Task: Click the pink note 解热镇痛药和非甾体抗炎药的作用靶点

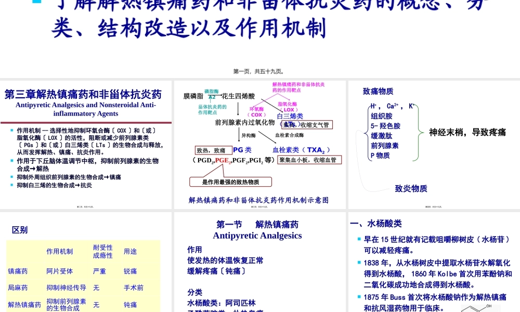Action: (298, 87)
